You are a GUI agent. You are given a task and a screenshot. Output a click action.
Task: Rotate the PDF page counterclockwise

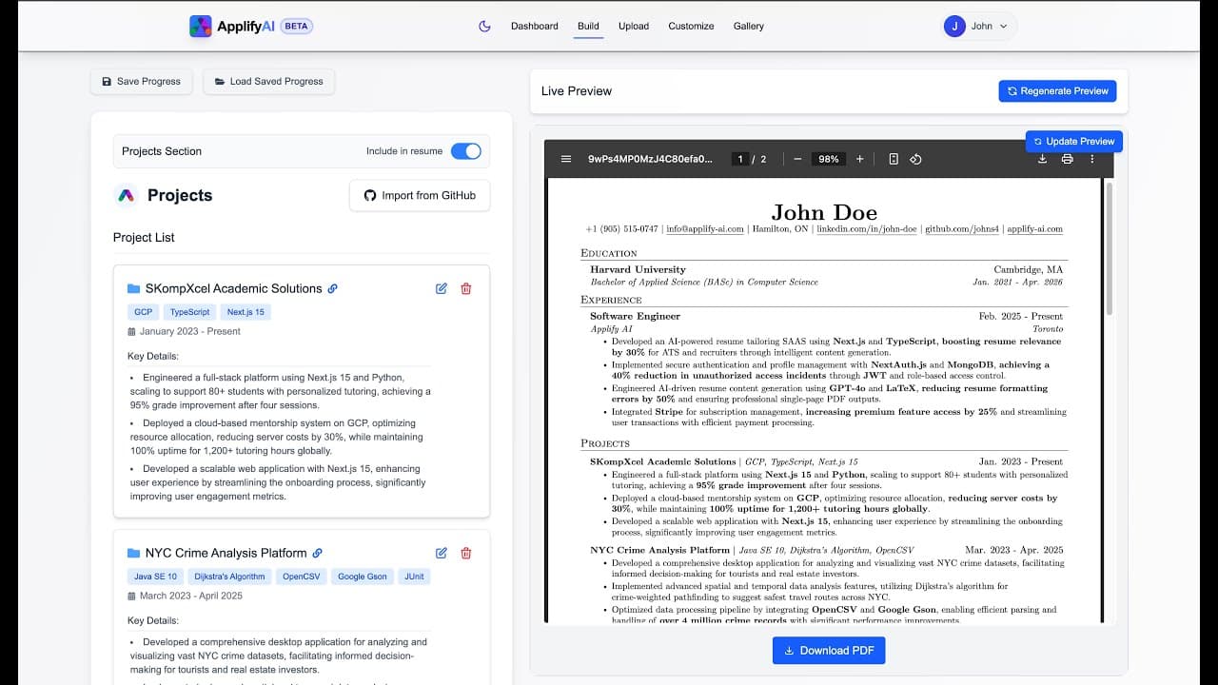pos(915,159)
